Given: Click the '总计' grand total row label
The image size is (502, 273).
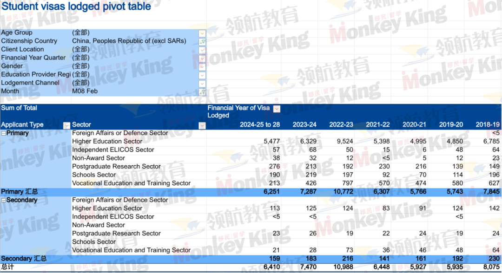Looking at the screenshot, I should pyautogui.click(x=8, y=267).
